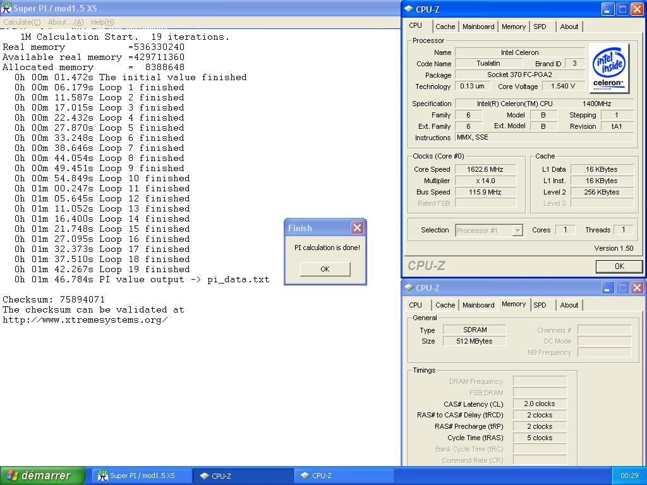This screenshot has height=485, width=647.
Task: Select Memory tab in lower CPU-Z
Action: point(514,304)
